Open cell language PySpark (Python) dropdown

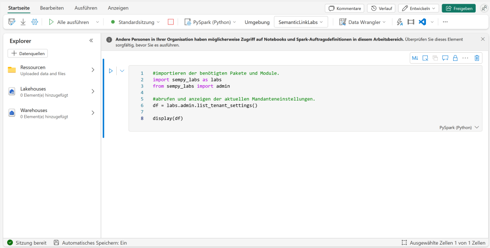click(459, 128)
